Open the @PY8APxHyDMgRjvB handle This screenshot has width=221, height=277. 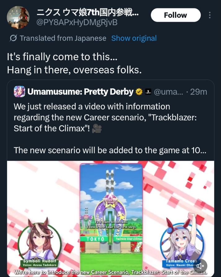(x=77, y=22)
